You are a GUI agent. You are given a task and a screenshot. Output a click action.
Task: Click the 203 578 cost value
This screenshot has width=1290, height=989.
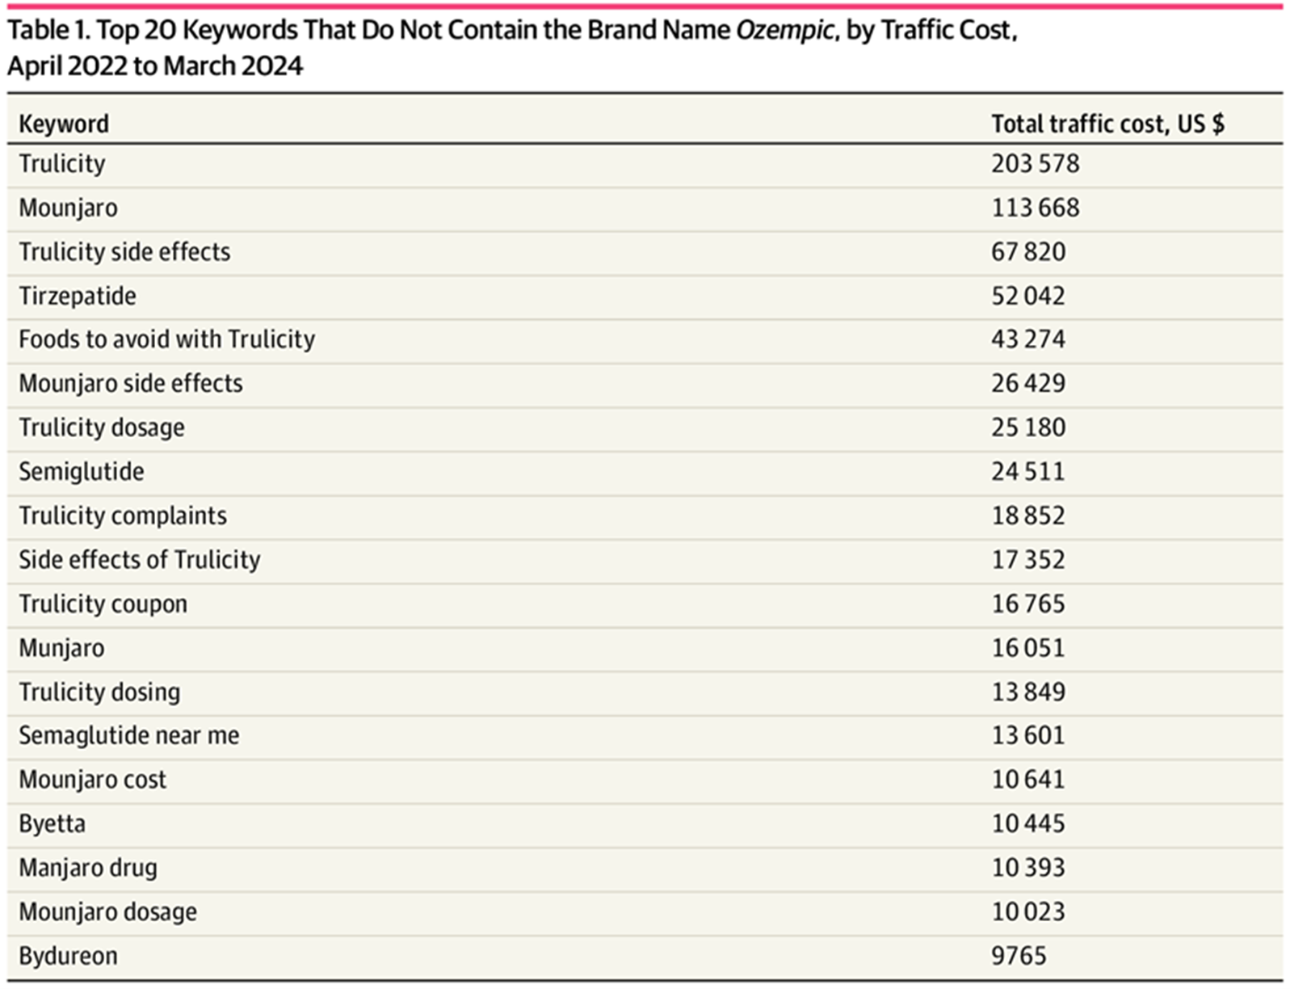(1035, 164)
